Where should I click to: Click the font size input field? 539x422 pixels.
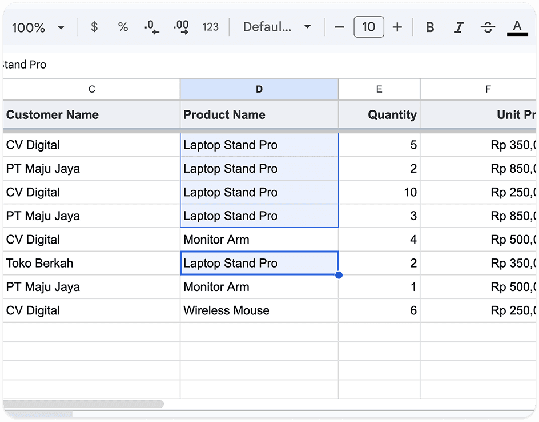[x=368, y=27]
